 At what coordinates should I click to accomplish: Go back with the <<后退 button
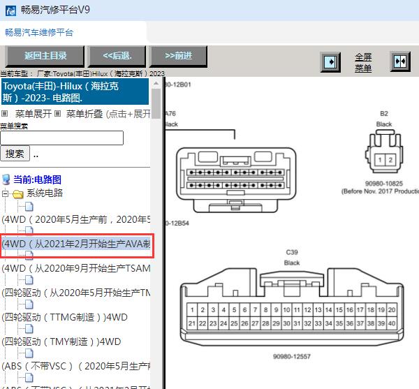point(117,56)
